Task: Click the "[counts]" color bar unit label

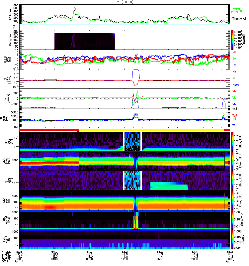Action: (x=244, y=40)
